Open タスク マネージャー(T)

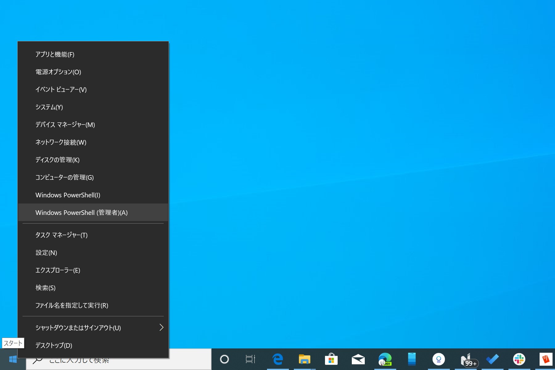[93, 235]
